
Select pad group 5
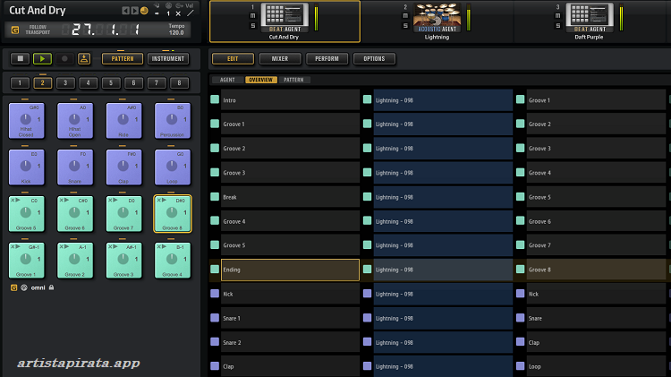[x=111, y=82]
